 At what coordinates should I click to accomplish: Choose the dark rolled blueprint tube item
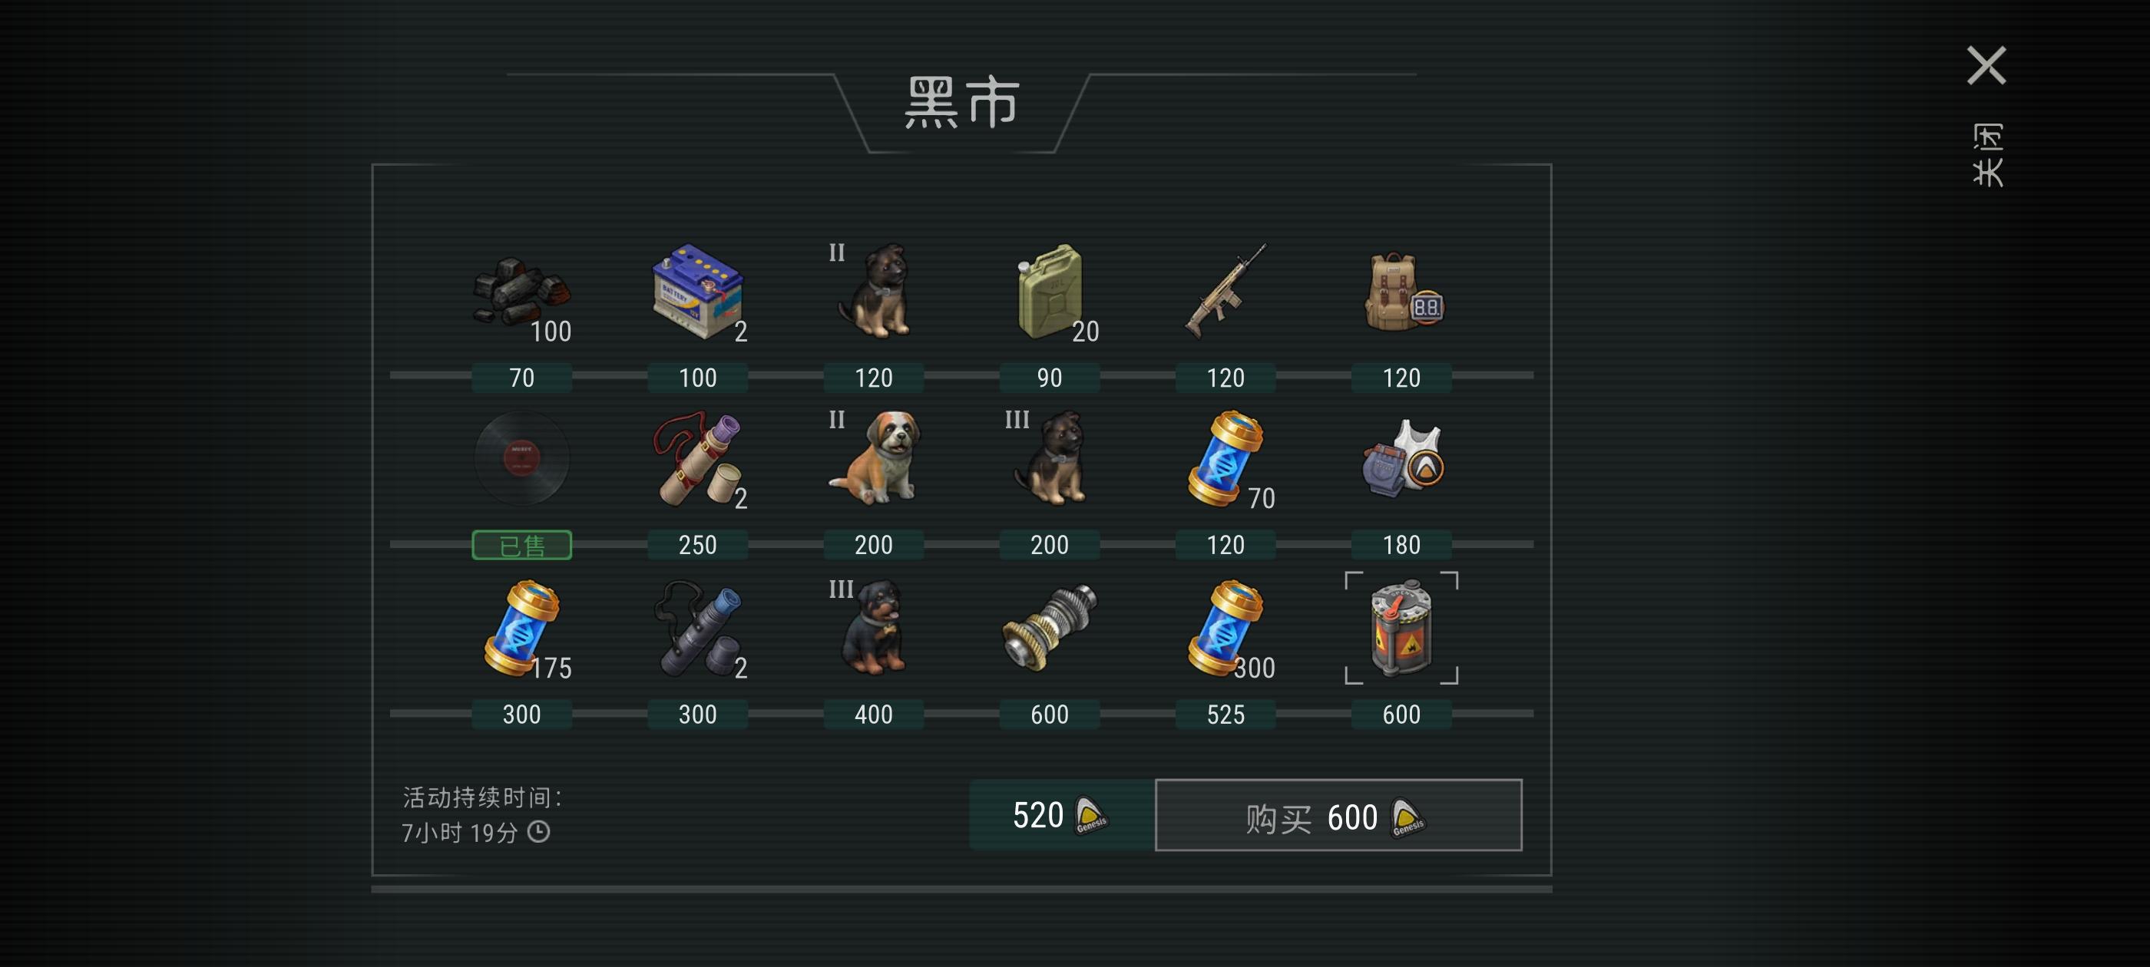(698, 628)
